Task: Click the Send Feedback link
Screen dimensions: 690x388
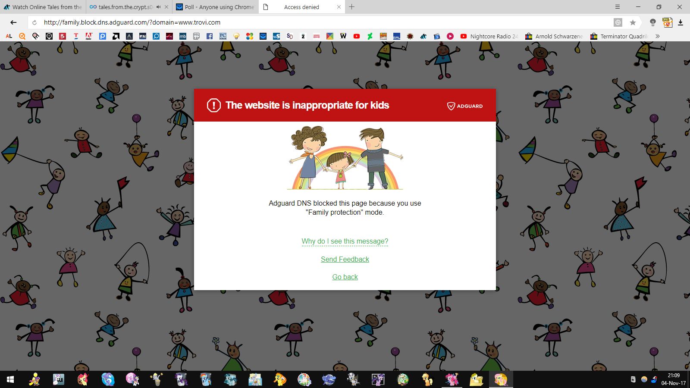Action: click(345, 259)
